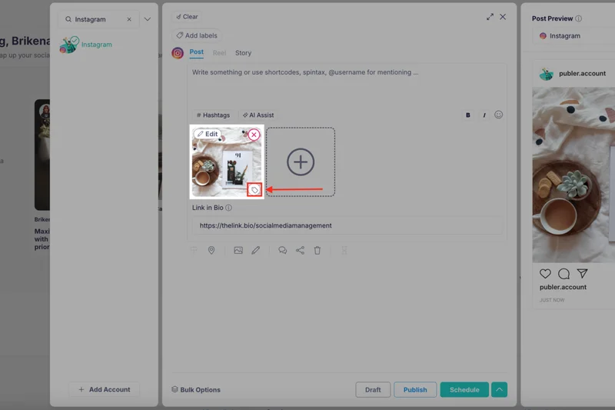The width and height of the screenshot is (615, 410).
Task: Toggle bold text formatting
Action: [x=467, y=115]
